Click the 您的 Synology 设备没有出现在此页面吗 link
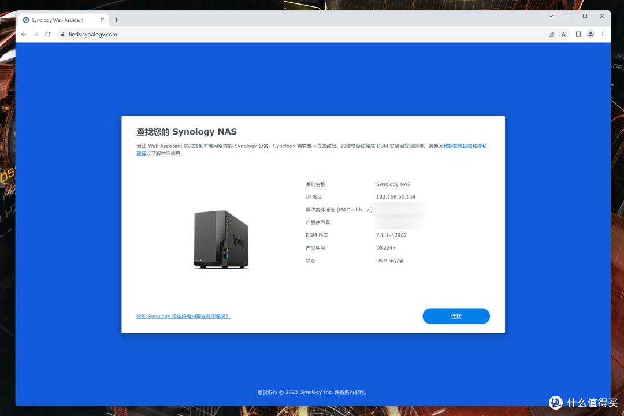 point(183,316)
